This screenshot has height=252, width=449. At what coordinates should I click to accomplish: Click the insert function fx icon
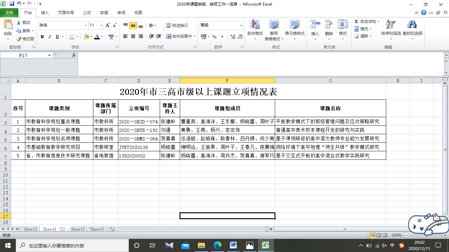tap(74, 55)
